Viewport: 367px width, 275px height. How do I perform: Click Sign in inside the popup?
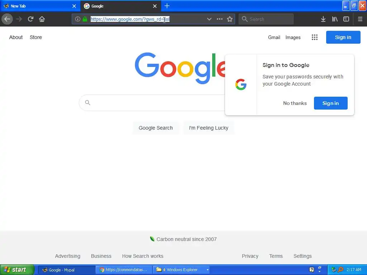pos(330,103)
